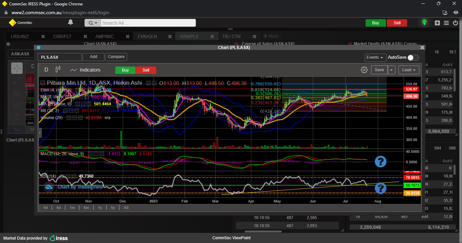The image size is (462, 243).
Task: Set chart range to 1y
Action: click(100, 208)
